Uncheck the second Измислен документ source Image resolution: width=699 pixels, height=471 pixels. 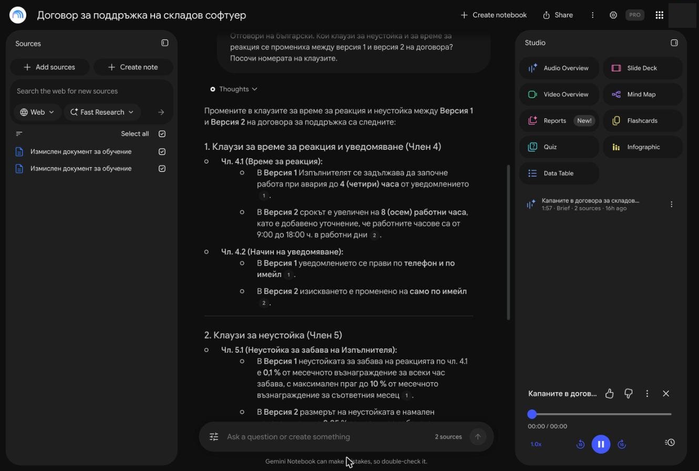point(162,168)
